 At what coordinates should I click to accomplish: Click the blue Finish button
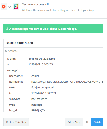pos(97,122)
